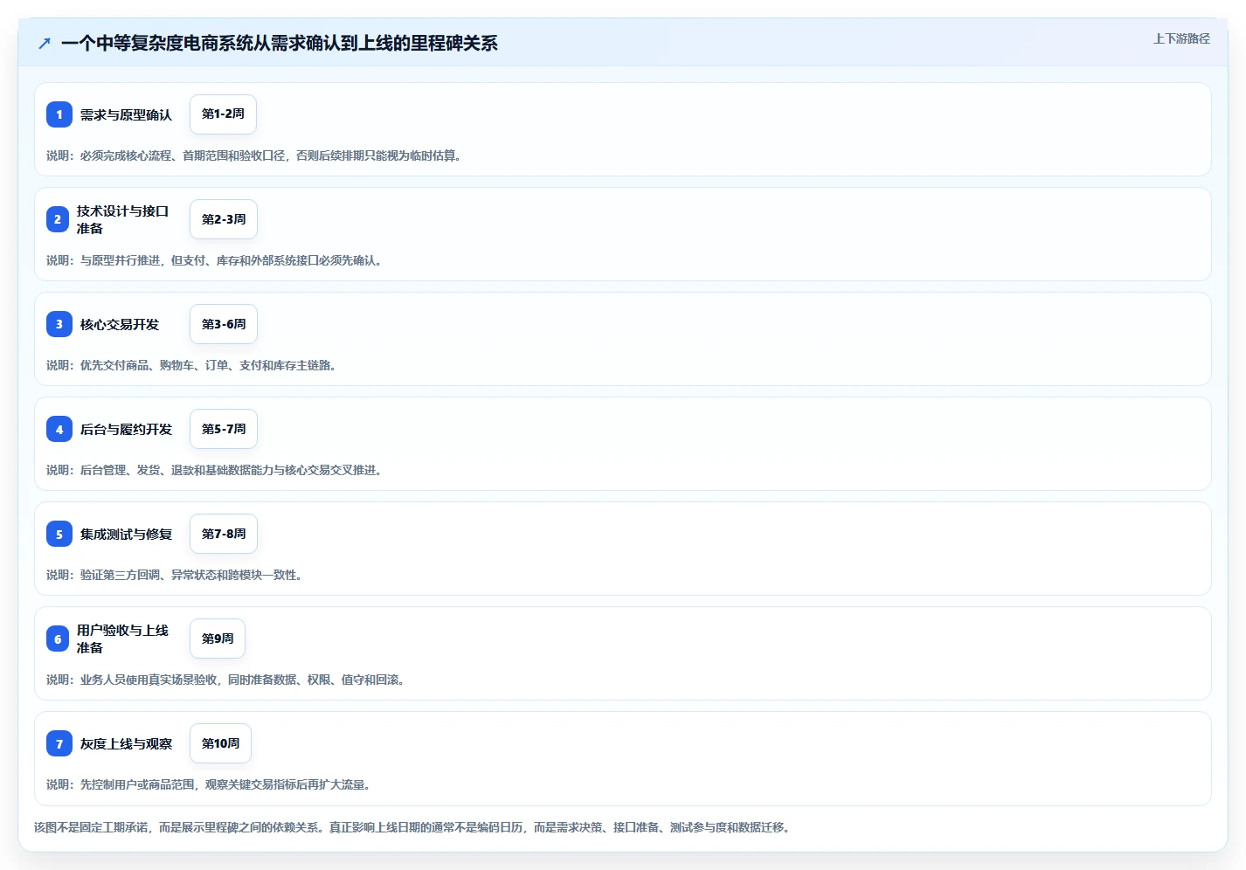Click the 第2-3周 time chip
1246x870 pixels.
[x=224, y=219]
